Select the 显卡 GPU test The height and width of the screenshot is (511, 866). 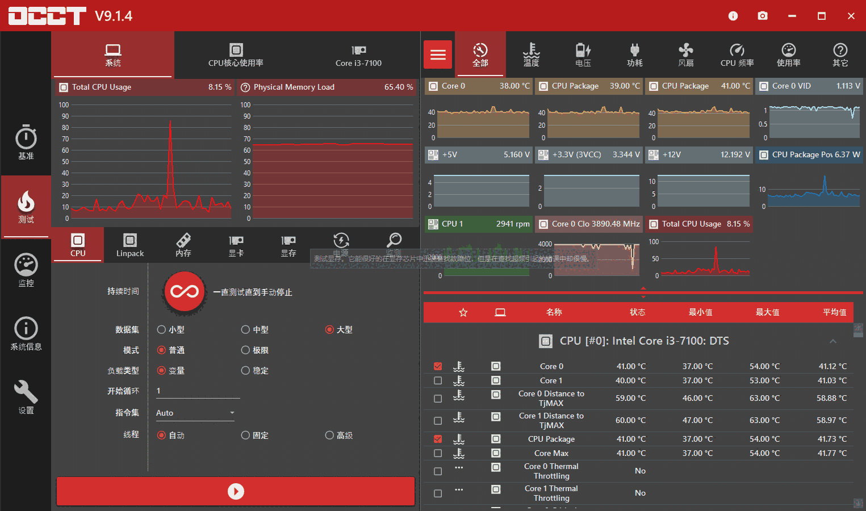pos(236,245)
